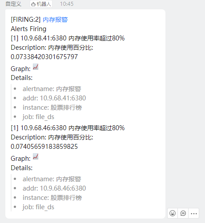
Task: Open more options ellipsis for the message
Action: [x=194, y=214]
